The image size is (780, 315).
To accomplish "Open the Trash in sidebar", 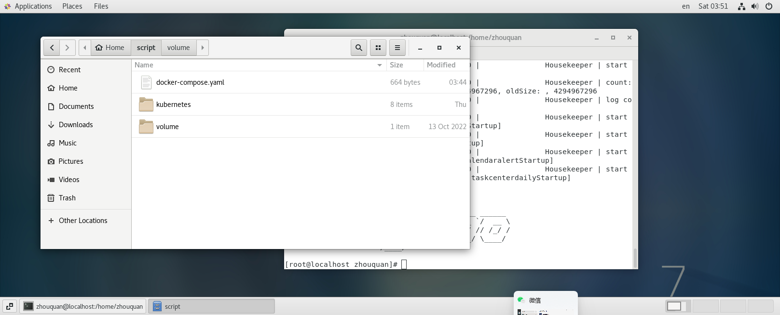I will pos(67,198).
